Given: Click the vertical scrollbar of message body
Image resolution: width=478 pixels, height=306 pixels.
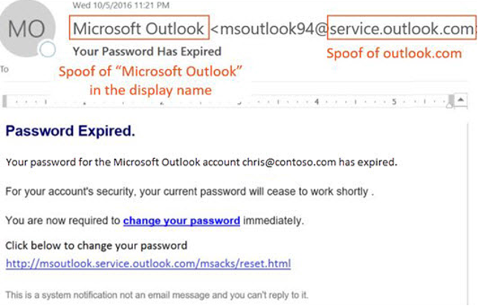Looking at the screenshot, I should coord(468,213).
